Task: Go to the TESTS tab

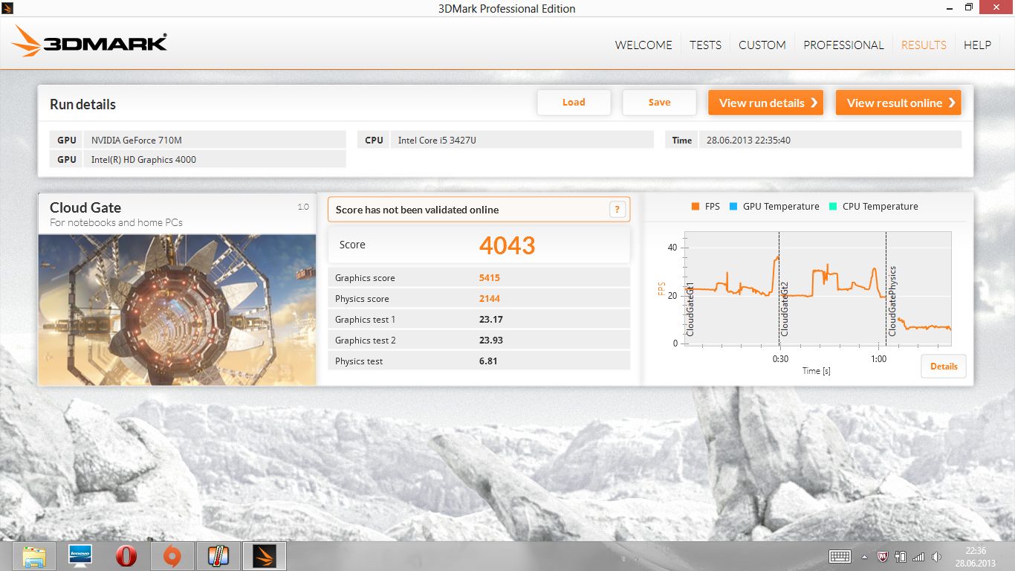Action: point(705,45)
